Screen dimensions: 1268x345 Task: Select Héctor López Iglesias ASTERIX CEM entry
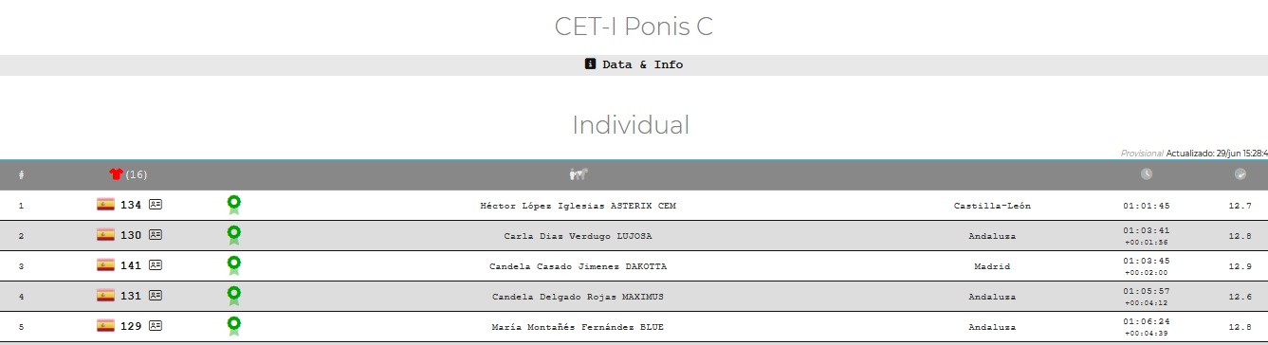point(579,206)
